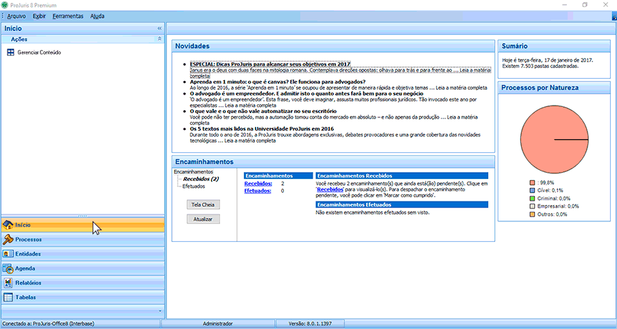The width and height of the screenshot is (617, 329).
Task: Open the Relatórios section
Action: pyautogui.click(x=83, y=282)
